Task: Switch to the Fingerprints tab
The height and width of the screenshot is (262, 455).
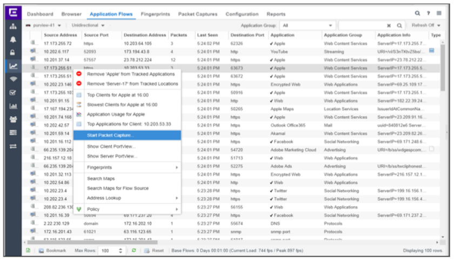Action: pyautogui.click(x=155, y=14)
